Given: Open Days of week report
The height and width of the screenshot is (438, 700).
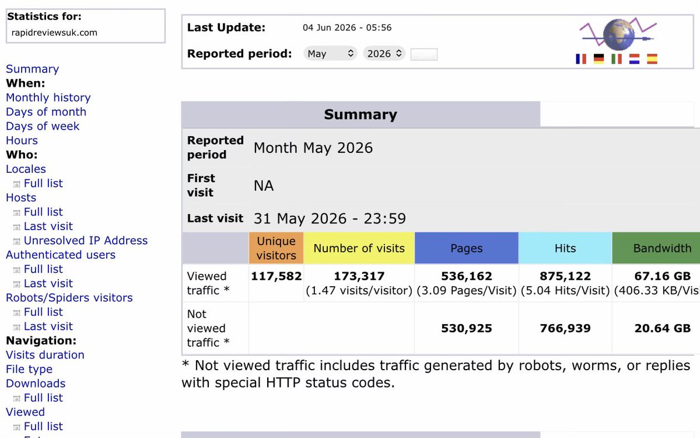Looking at the screenshot, I should pos(43,126).
